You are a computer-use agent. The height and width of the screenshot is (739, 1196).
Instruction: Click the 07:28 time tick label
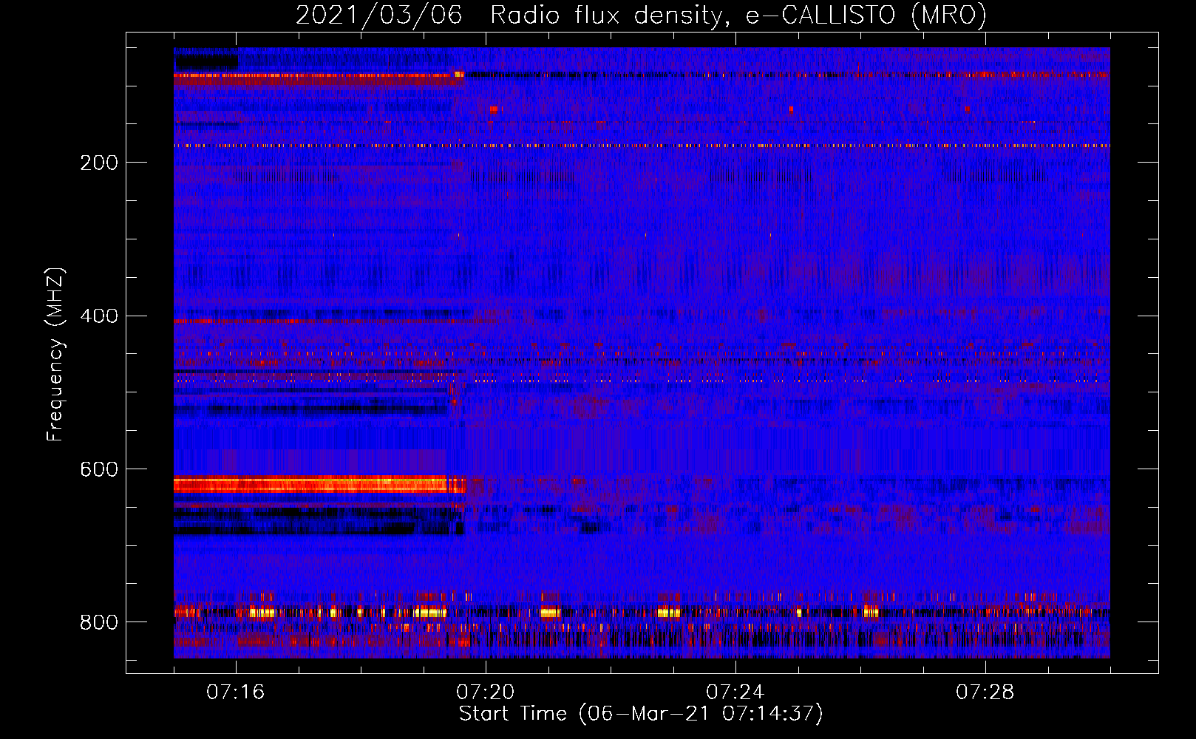(985, 692)
